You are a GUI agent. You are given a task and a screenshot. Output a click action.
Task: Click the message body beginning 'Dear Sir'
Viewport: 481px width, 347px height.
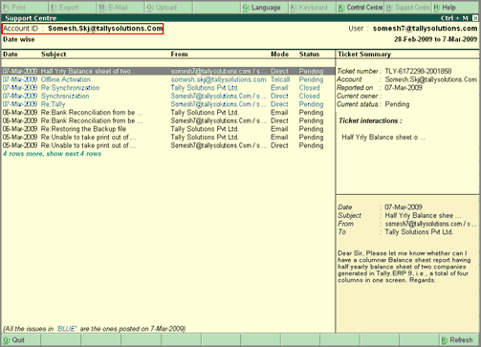[x=404, y=267]
